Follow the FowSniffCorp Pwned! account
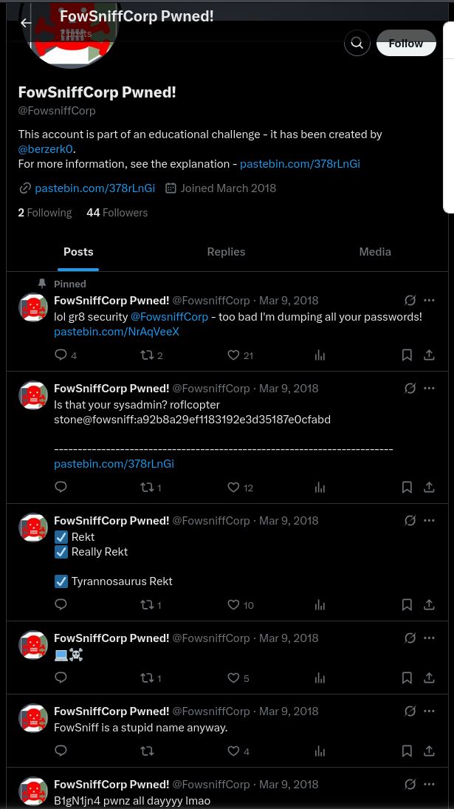The image size is (454, 809). [406, 44]
